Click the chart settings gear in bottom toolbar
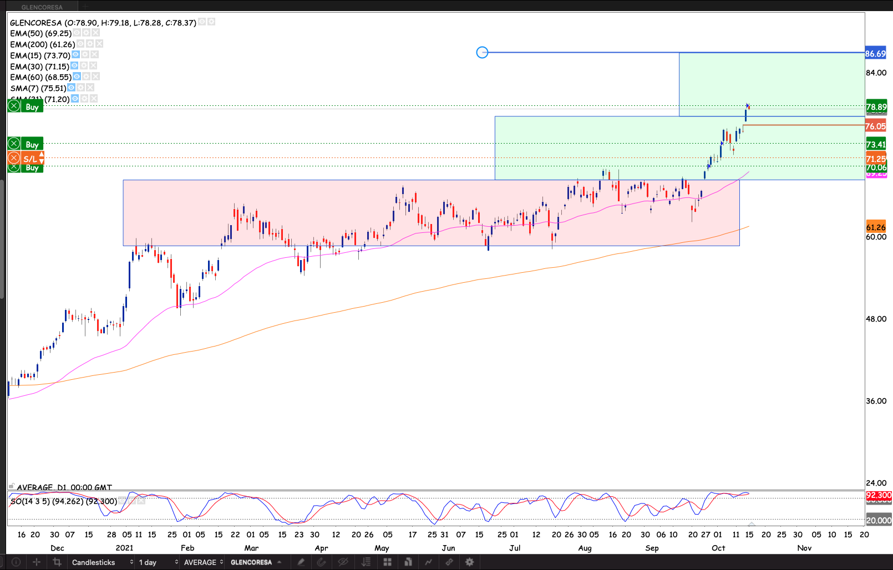This screenshot has height=570, width=893. pos(469,562)
